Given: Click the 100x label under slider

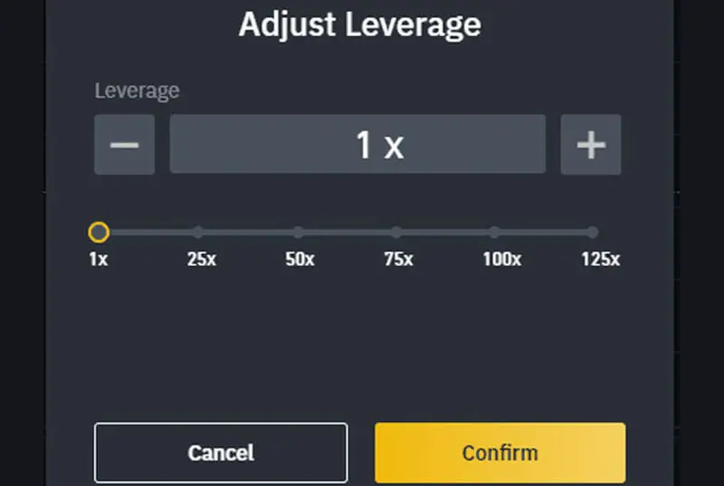Looking at the screenshot, I should (502, 259).
